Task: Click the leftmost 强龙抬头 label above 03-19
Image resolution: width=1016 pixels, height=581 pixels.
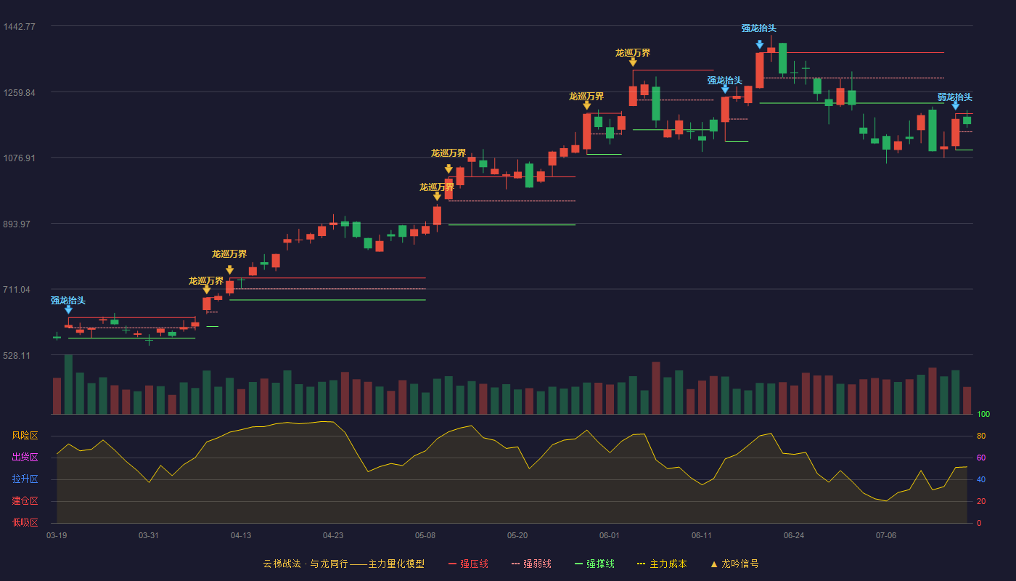Action: pos(68,300)
